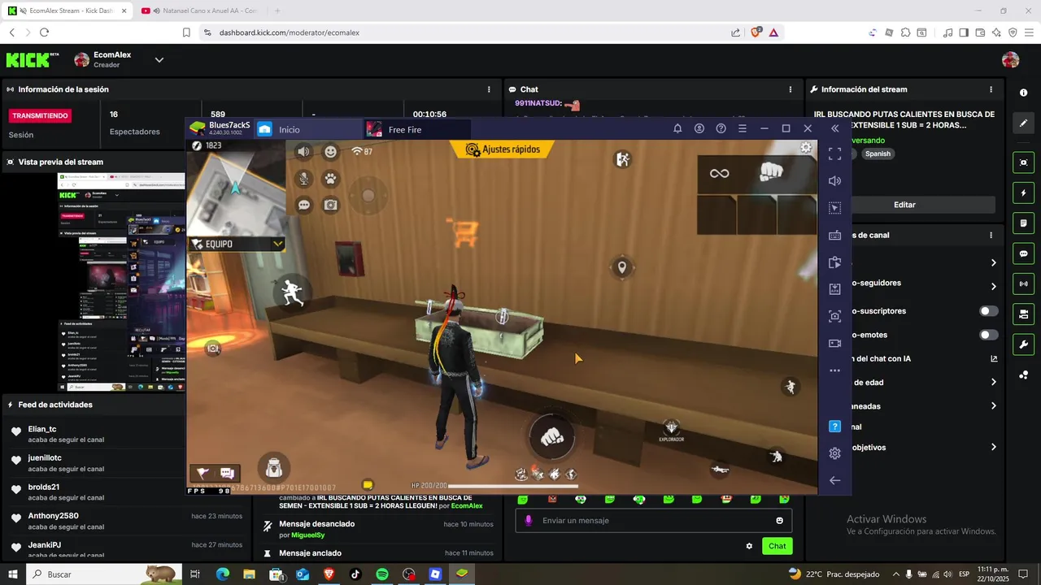
Task: Open BlueStacks more tools ellipsis
Action: pos(834,370)
